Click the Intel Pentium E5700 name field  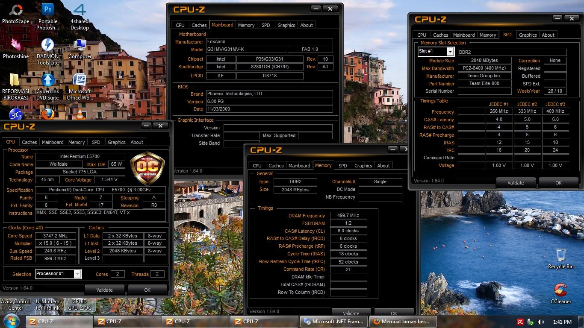click(80, 157)
